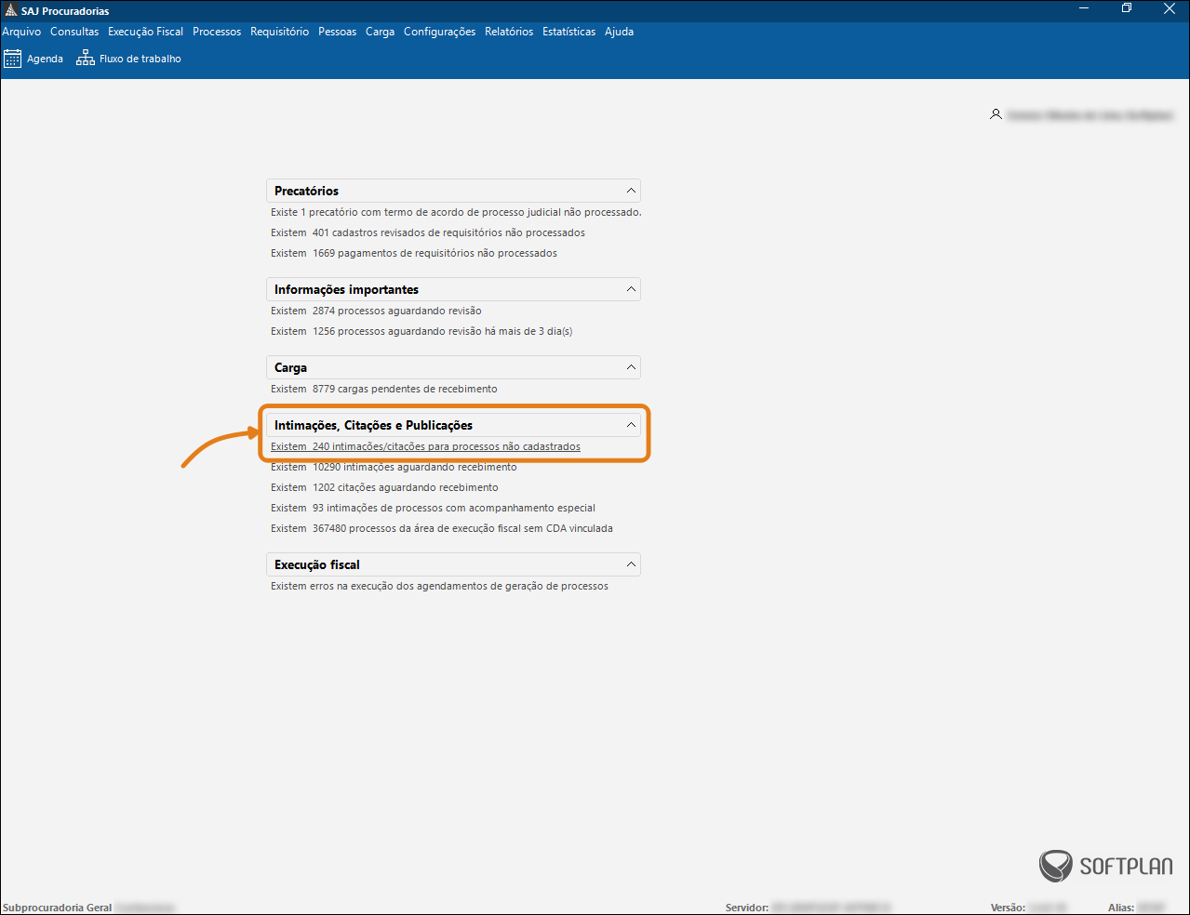Viewport: 1190px width, 915px height.
Task: Open the Execução Fiscal menu
Action: pos(145,32)
